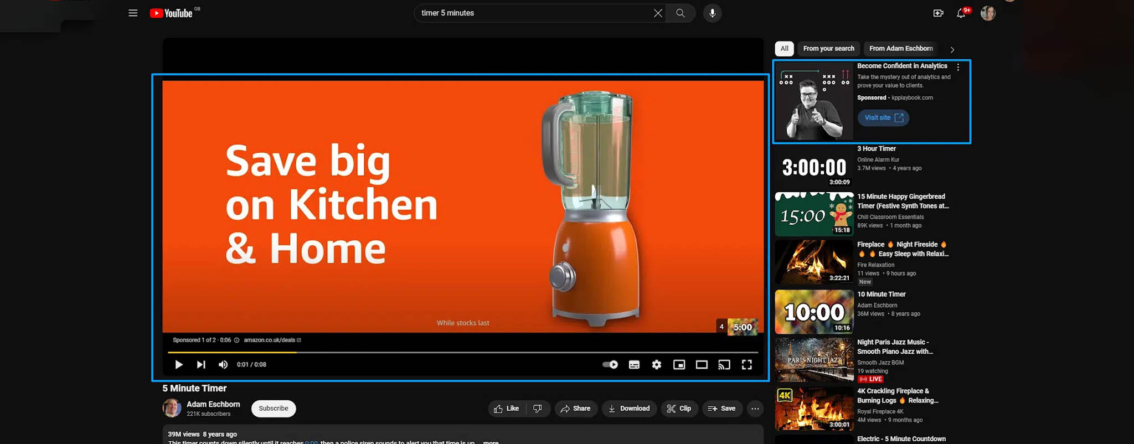The width and height of the screenshot is (1134, 444).
Task: Toggle subtitles/closed captions
Action: [x=634, y=364]
